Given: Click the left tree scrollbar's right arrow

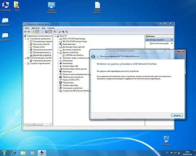Looking at the screenshot, I should (x=51, y=124).
